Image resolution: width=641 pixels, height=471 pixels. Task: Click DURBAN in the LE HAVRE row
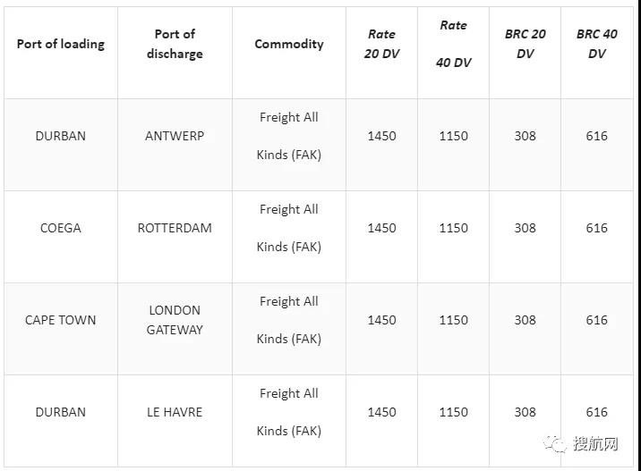(x=60, y=412)
